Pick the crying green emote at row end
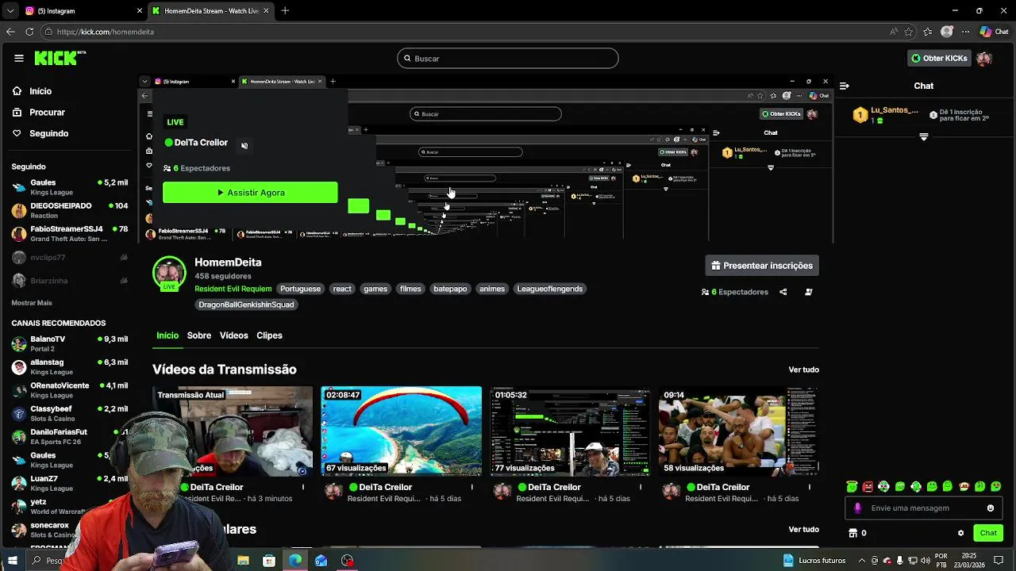 (996, 487)
